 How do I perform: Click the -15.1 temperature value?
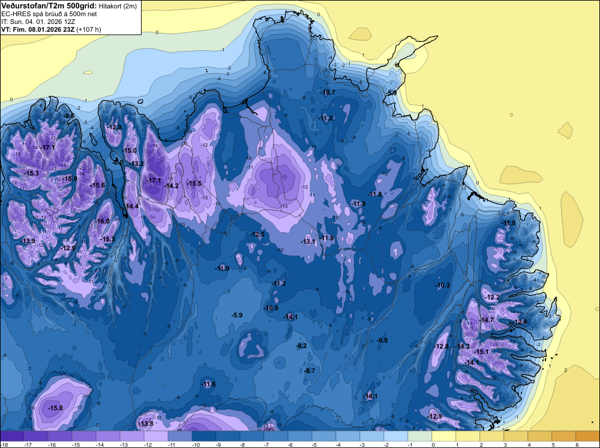(481, 352)
